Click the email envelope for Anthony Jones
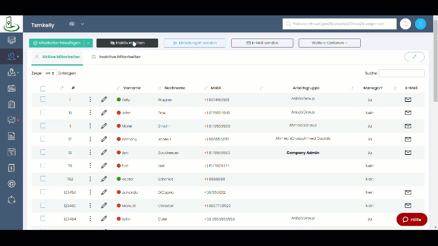 pos(408,139)
